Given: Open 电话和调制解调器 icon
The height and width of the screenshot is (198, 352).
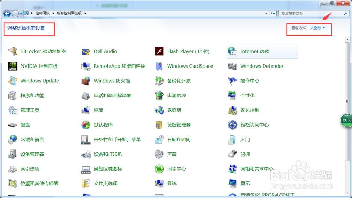Looking at the screenshot, I should [86, 96].
